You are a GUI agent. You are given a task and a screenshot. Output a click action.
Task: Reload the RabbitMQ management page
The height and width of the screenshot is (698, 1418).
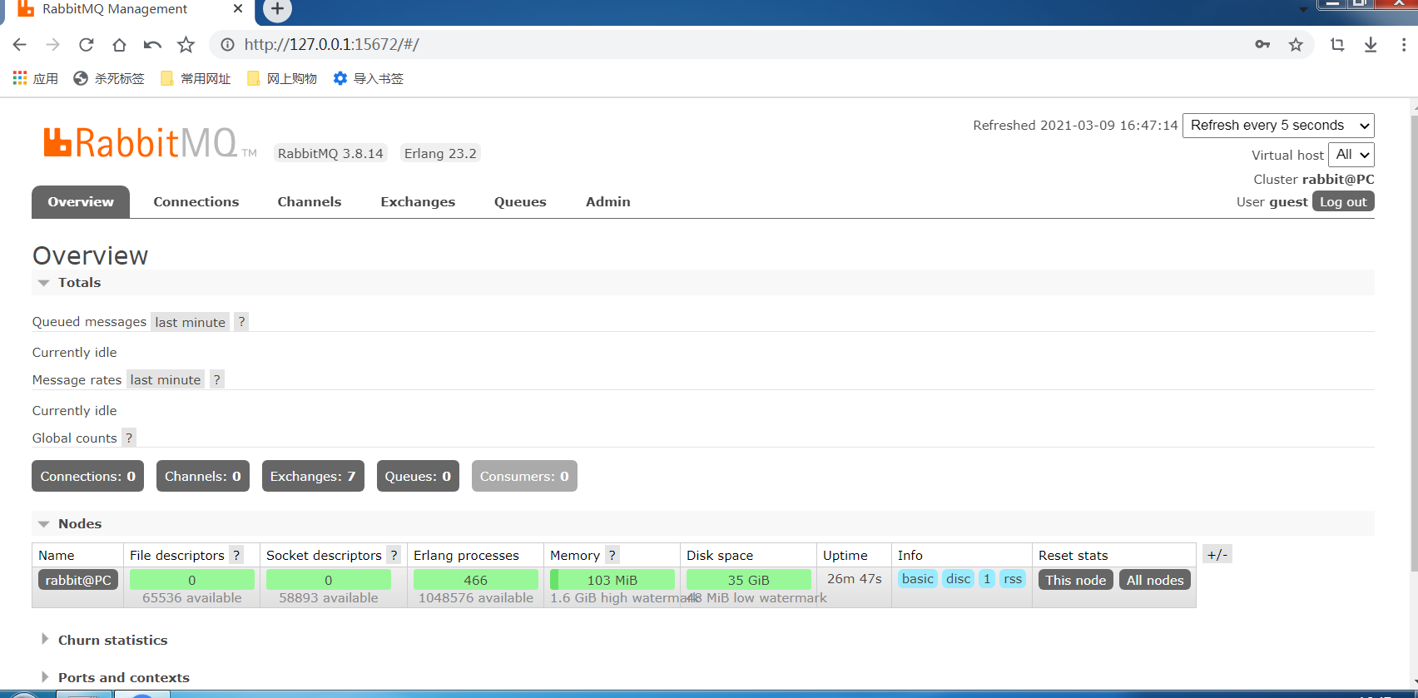[87, 45]
